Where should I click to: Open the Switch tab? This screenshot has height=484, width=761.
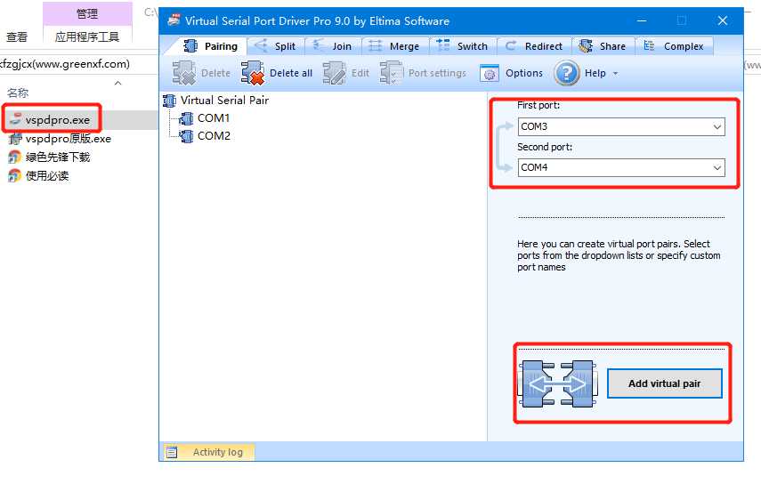point(463,46)
